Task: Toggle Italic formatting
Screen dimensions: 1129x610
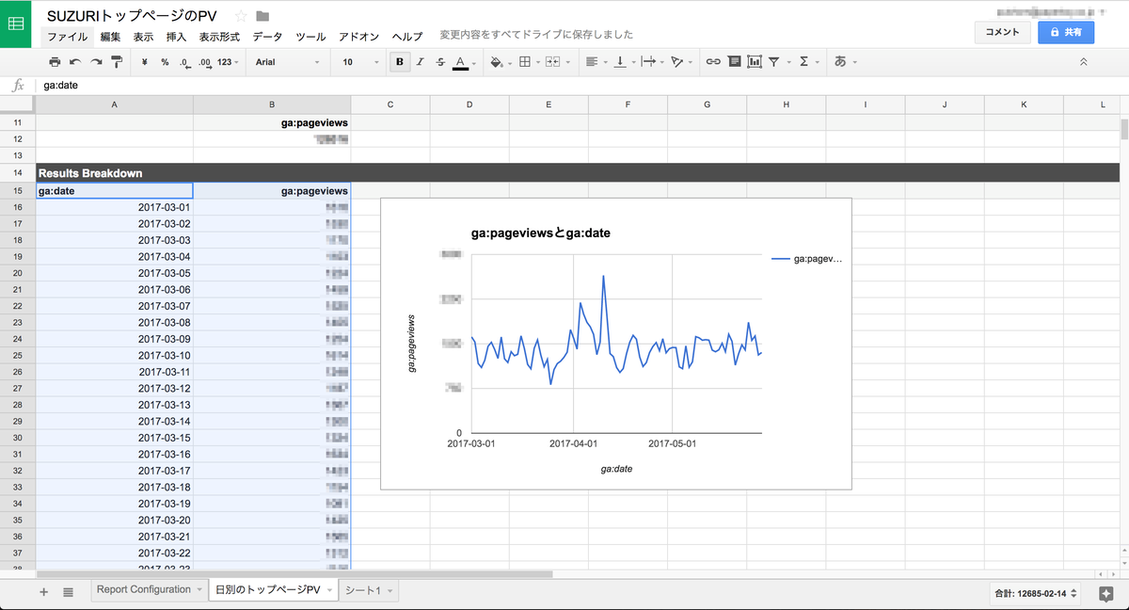Action: 420,62
